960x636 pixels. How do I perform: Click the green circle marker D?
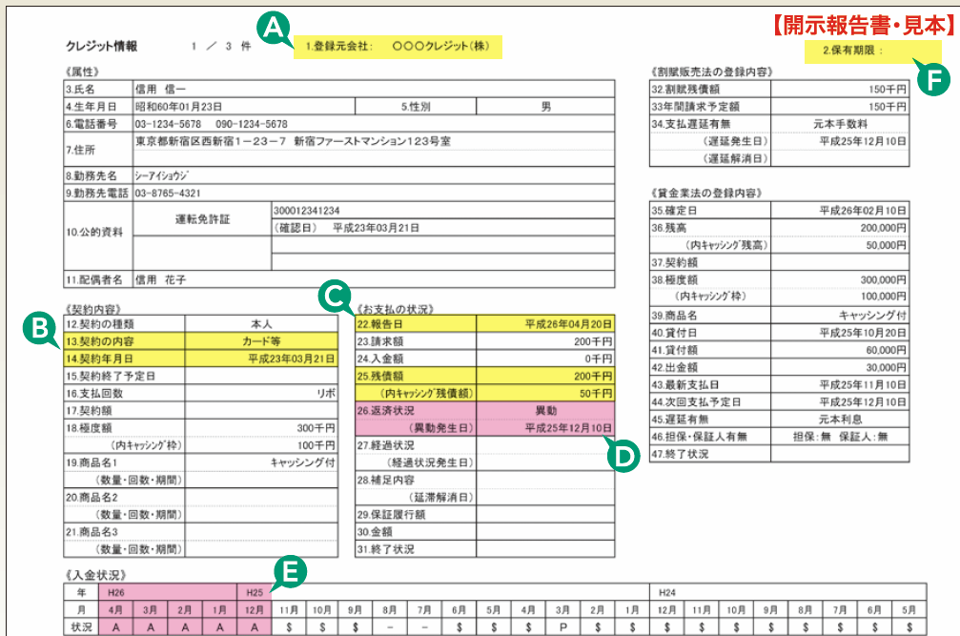pyautogui.click(x=623, y=456)
